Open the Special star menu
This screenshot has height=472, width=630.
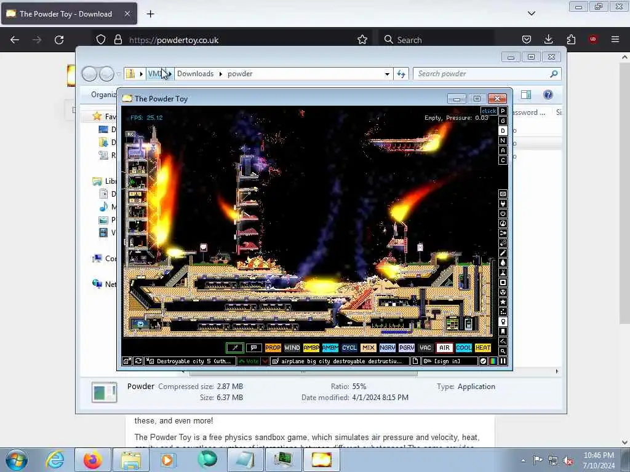pos(503,302)
